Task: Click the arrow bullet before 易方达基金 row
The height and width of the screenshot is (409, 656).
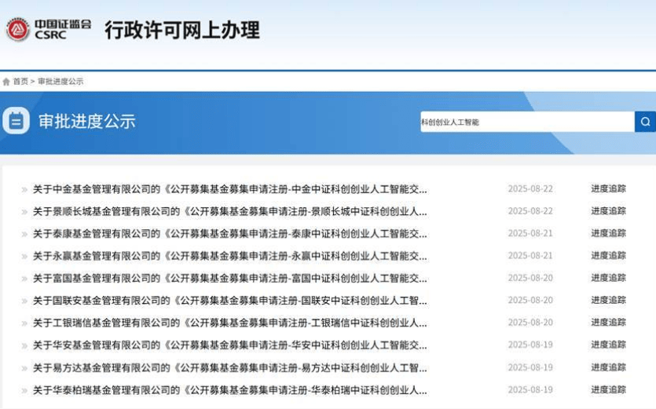Action: (24, 368)
